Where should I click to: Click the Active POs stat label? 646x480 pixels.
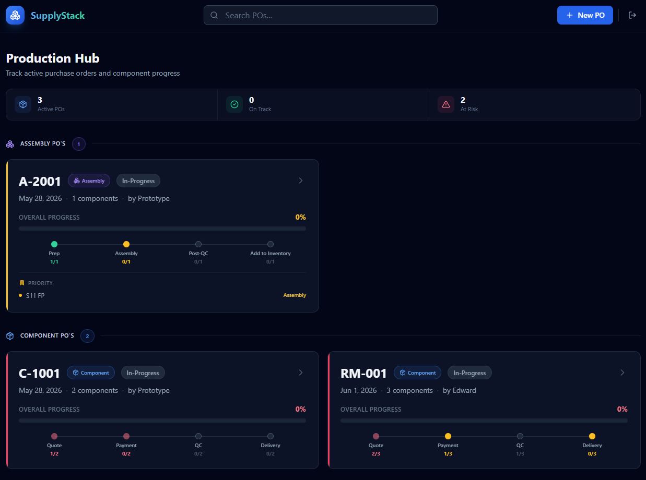point(51,109)
